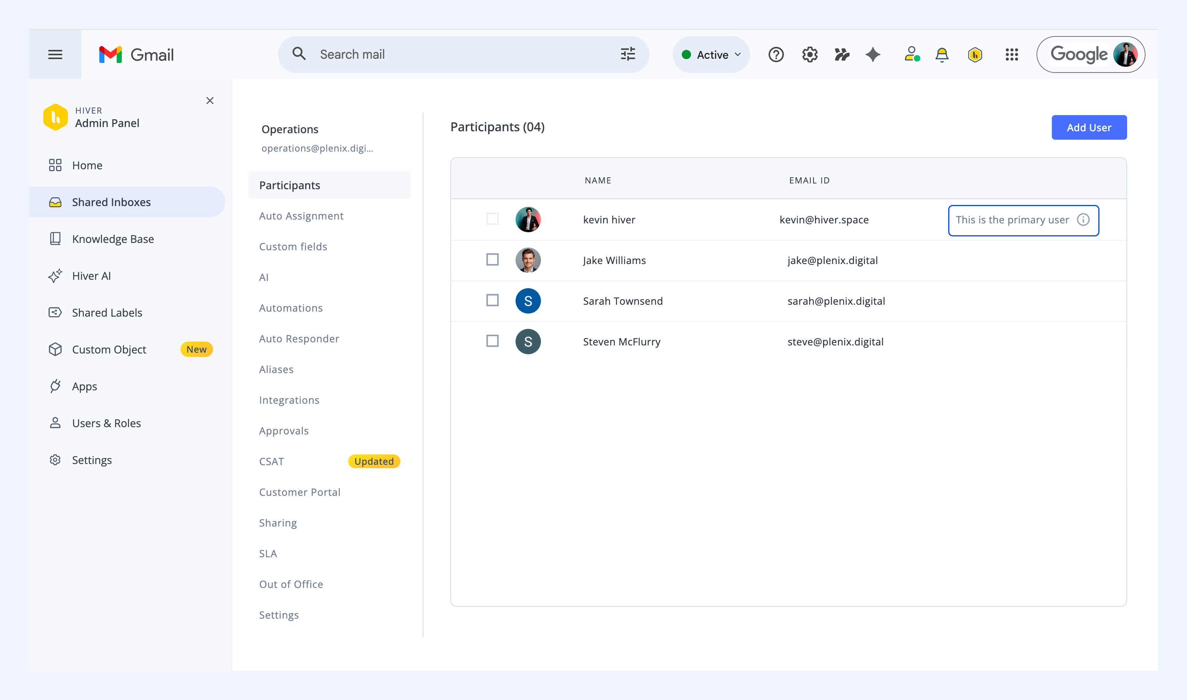Open the Operations inbox Settings tab
Image resolution: width=1187 pixels, height=700 pixels.
point(279,615)
